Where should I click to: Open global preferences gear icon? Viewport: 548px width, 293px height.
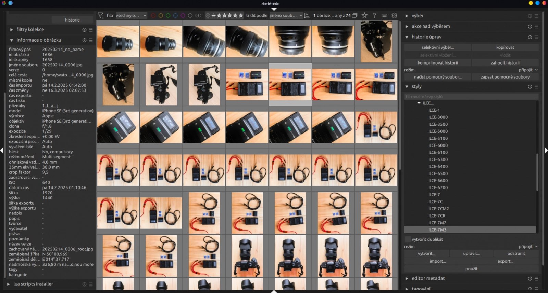(x=394, y=15)
